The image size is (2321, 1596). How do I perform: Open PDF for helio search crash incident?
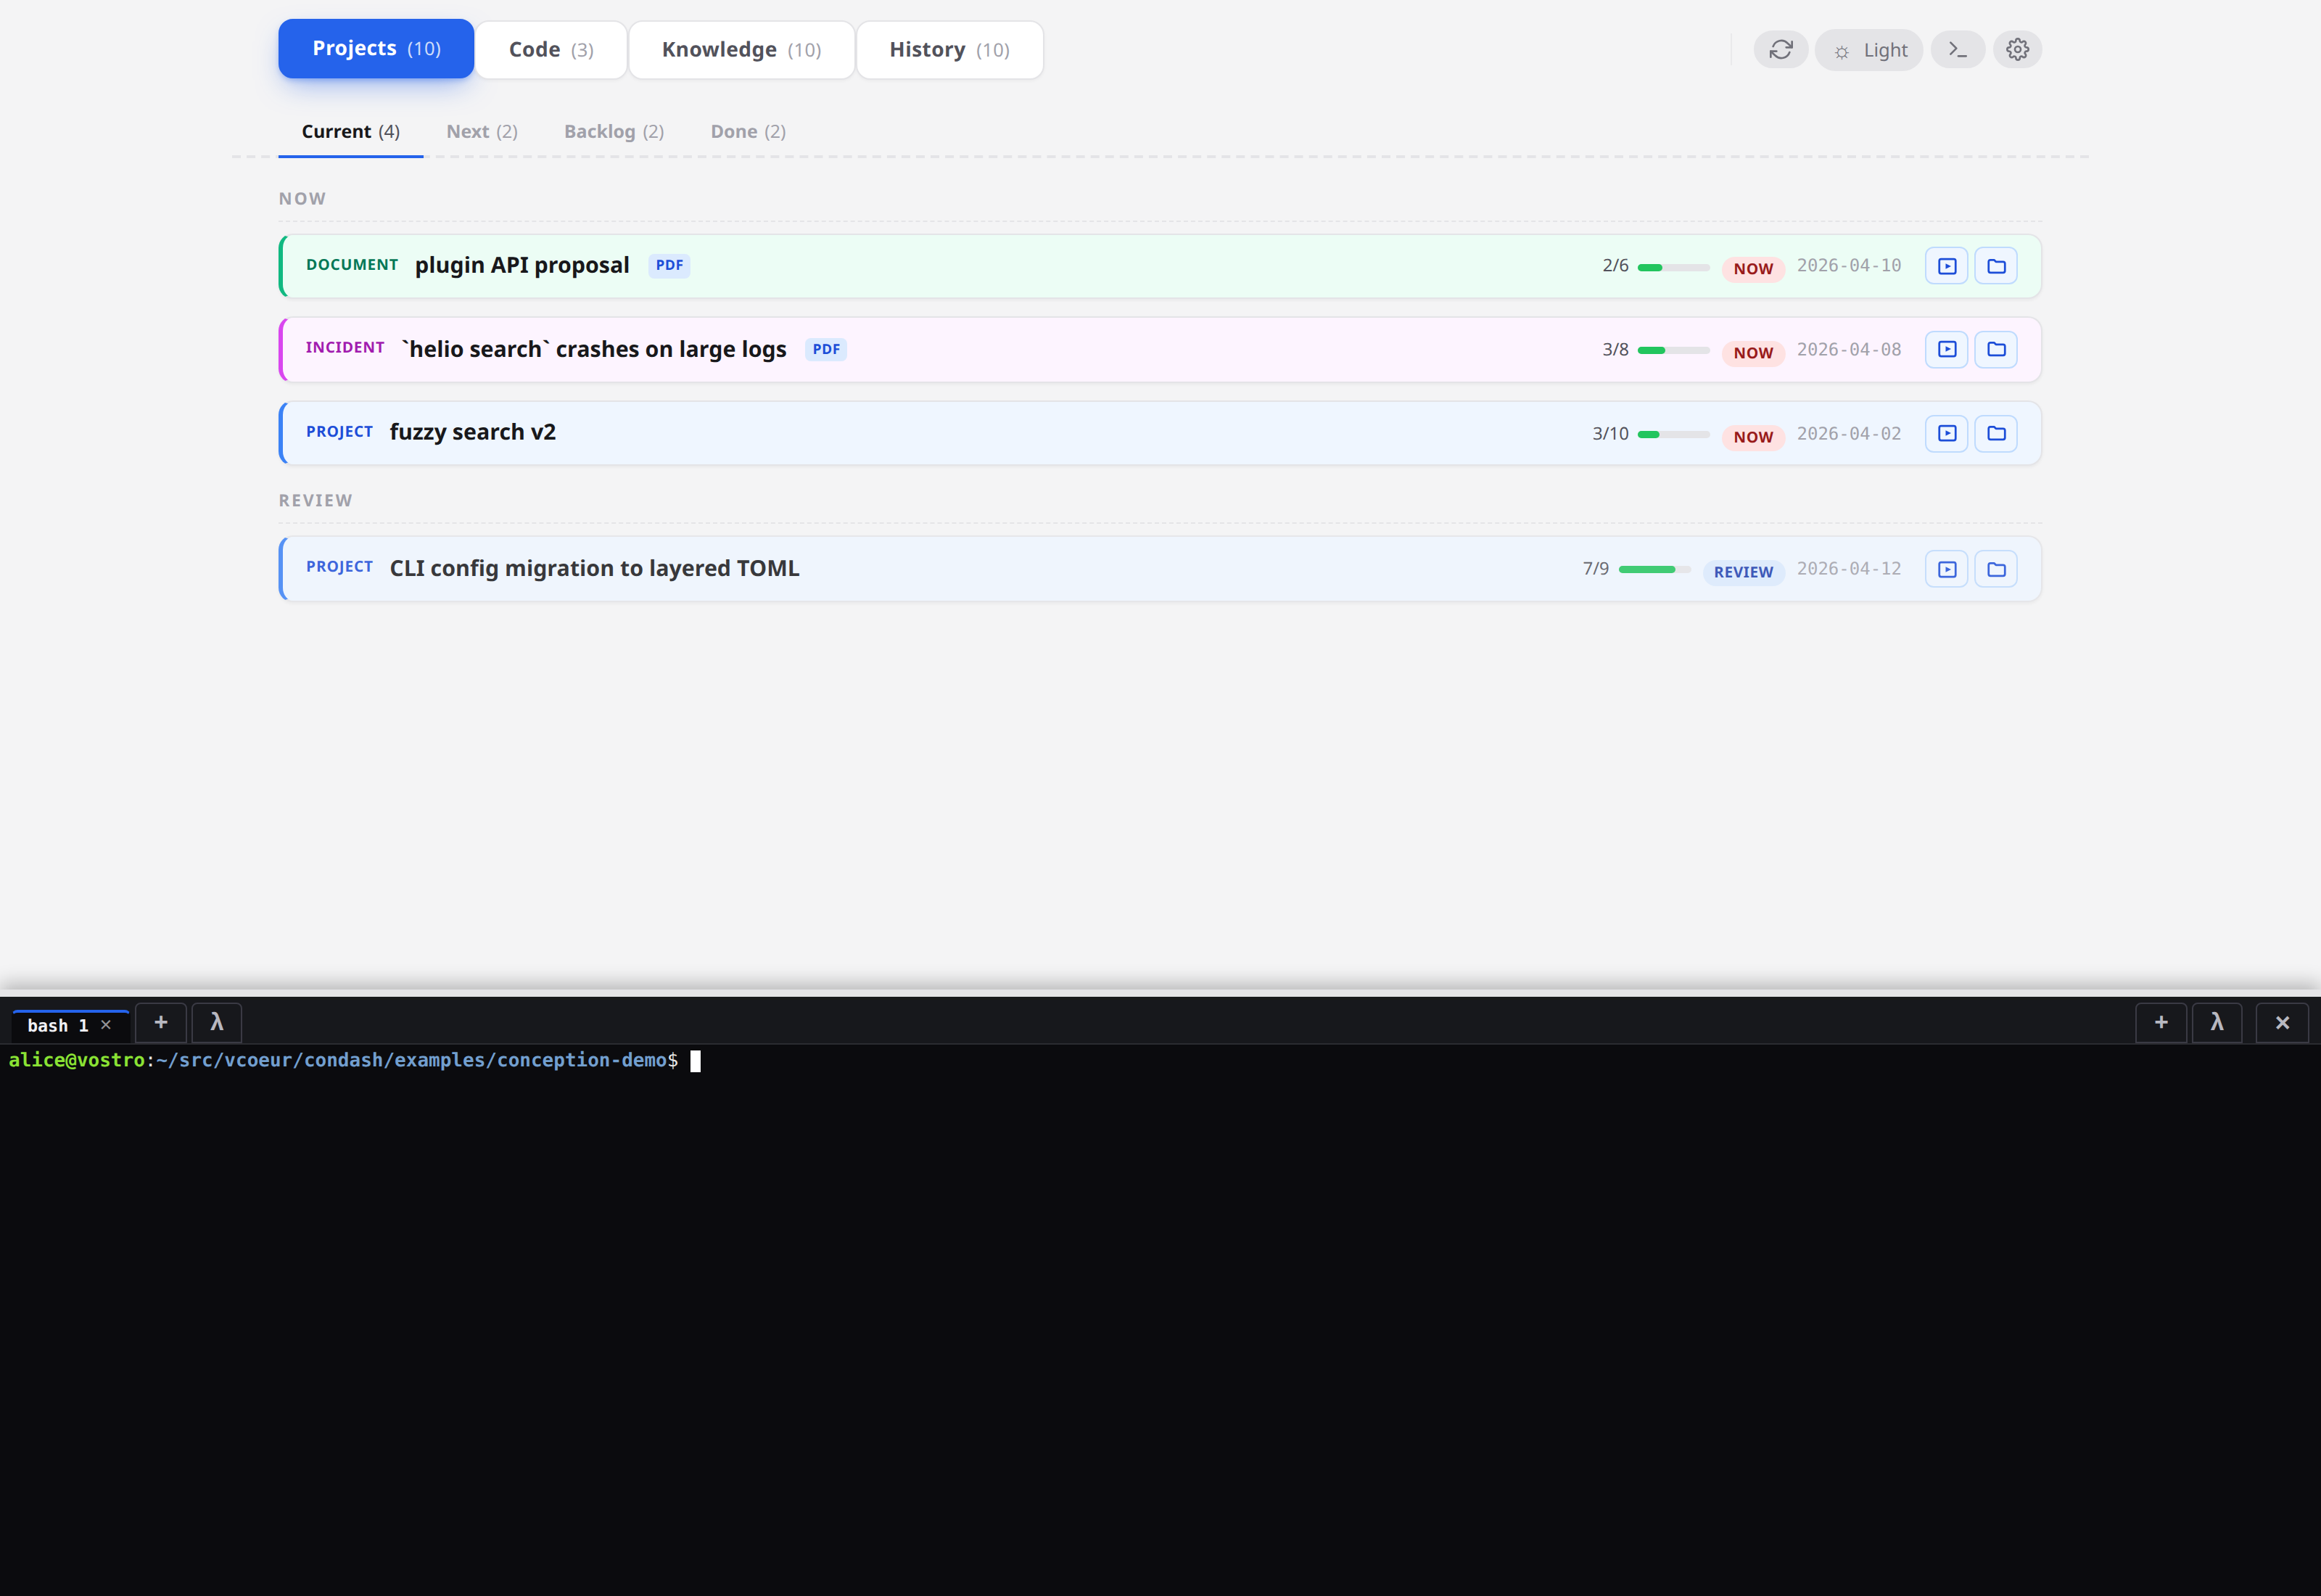point(825,349)
